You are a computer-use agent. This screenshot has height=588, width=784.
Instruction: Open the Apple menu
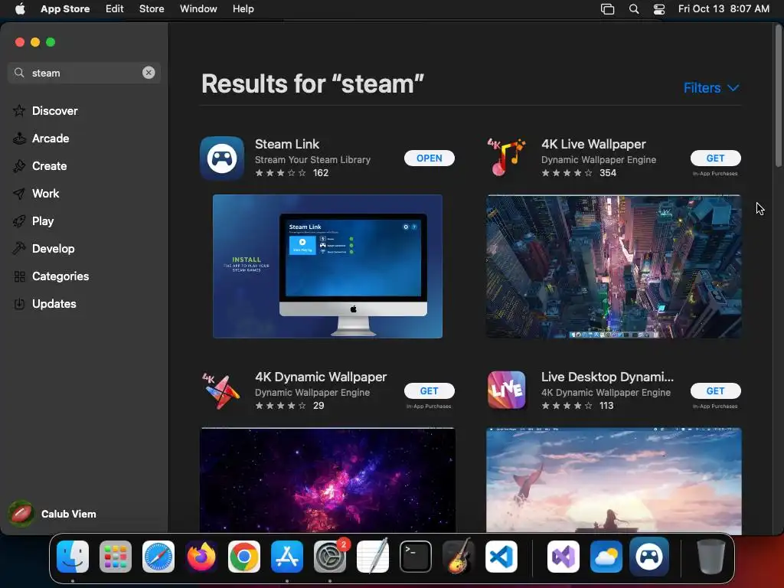pos(20,9)
